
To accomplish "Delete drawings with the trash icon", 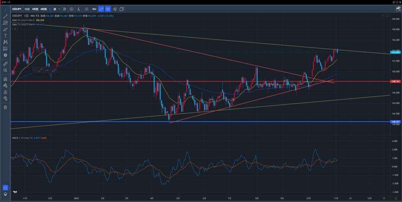I will 5,107.
